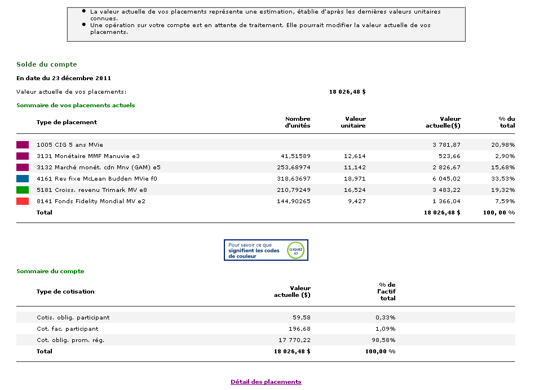Click the unit value 9,427
This screenshot has height=390, width=539.
(x=357, y=201)
